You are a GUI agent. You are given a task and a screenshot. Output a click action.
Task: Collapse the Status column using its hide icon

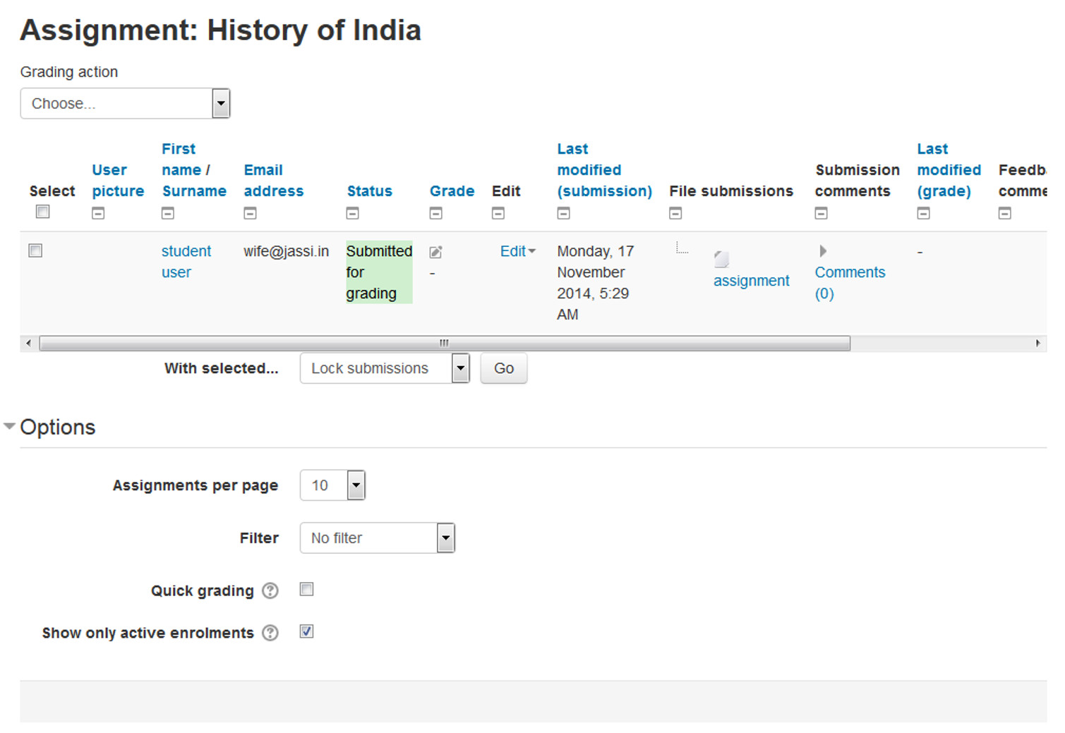[x=353, y=213]
